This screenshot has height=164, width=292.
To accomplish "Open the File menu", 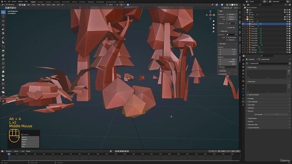I will (x=5, y=2).
